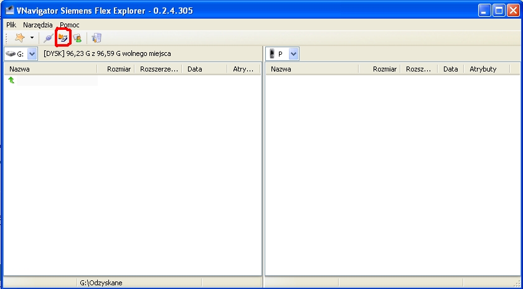Click the phone icon next to P
This screenshot has width=523, height=289.
(272, 54)
